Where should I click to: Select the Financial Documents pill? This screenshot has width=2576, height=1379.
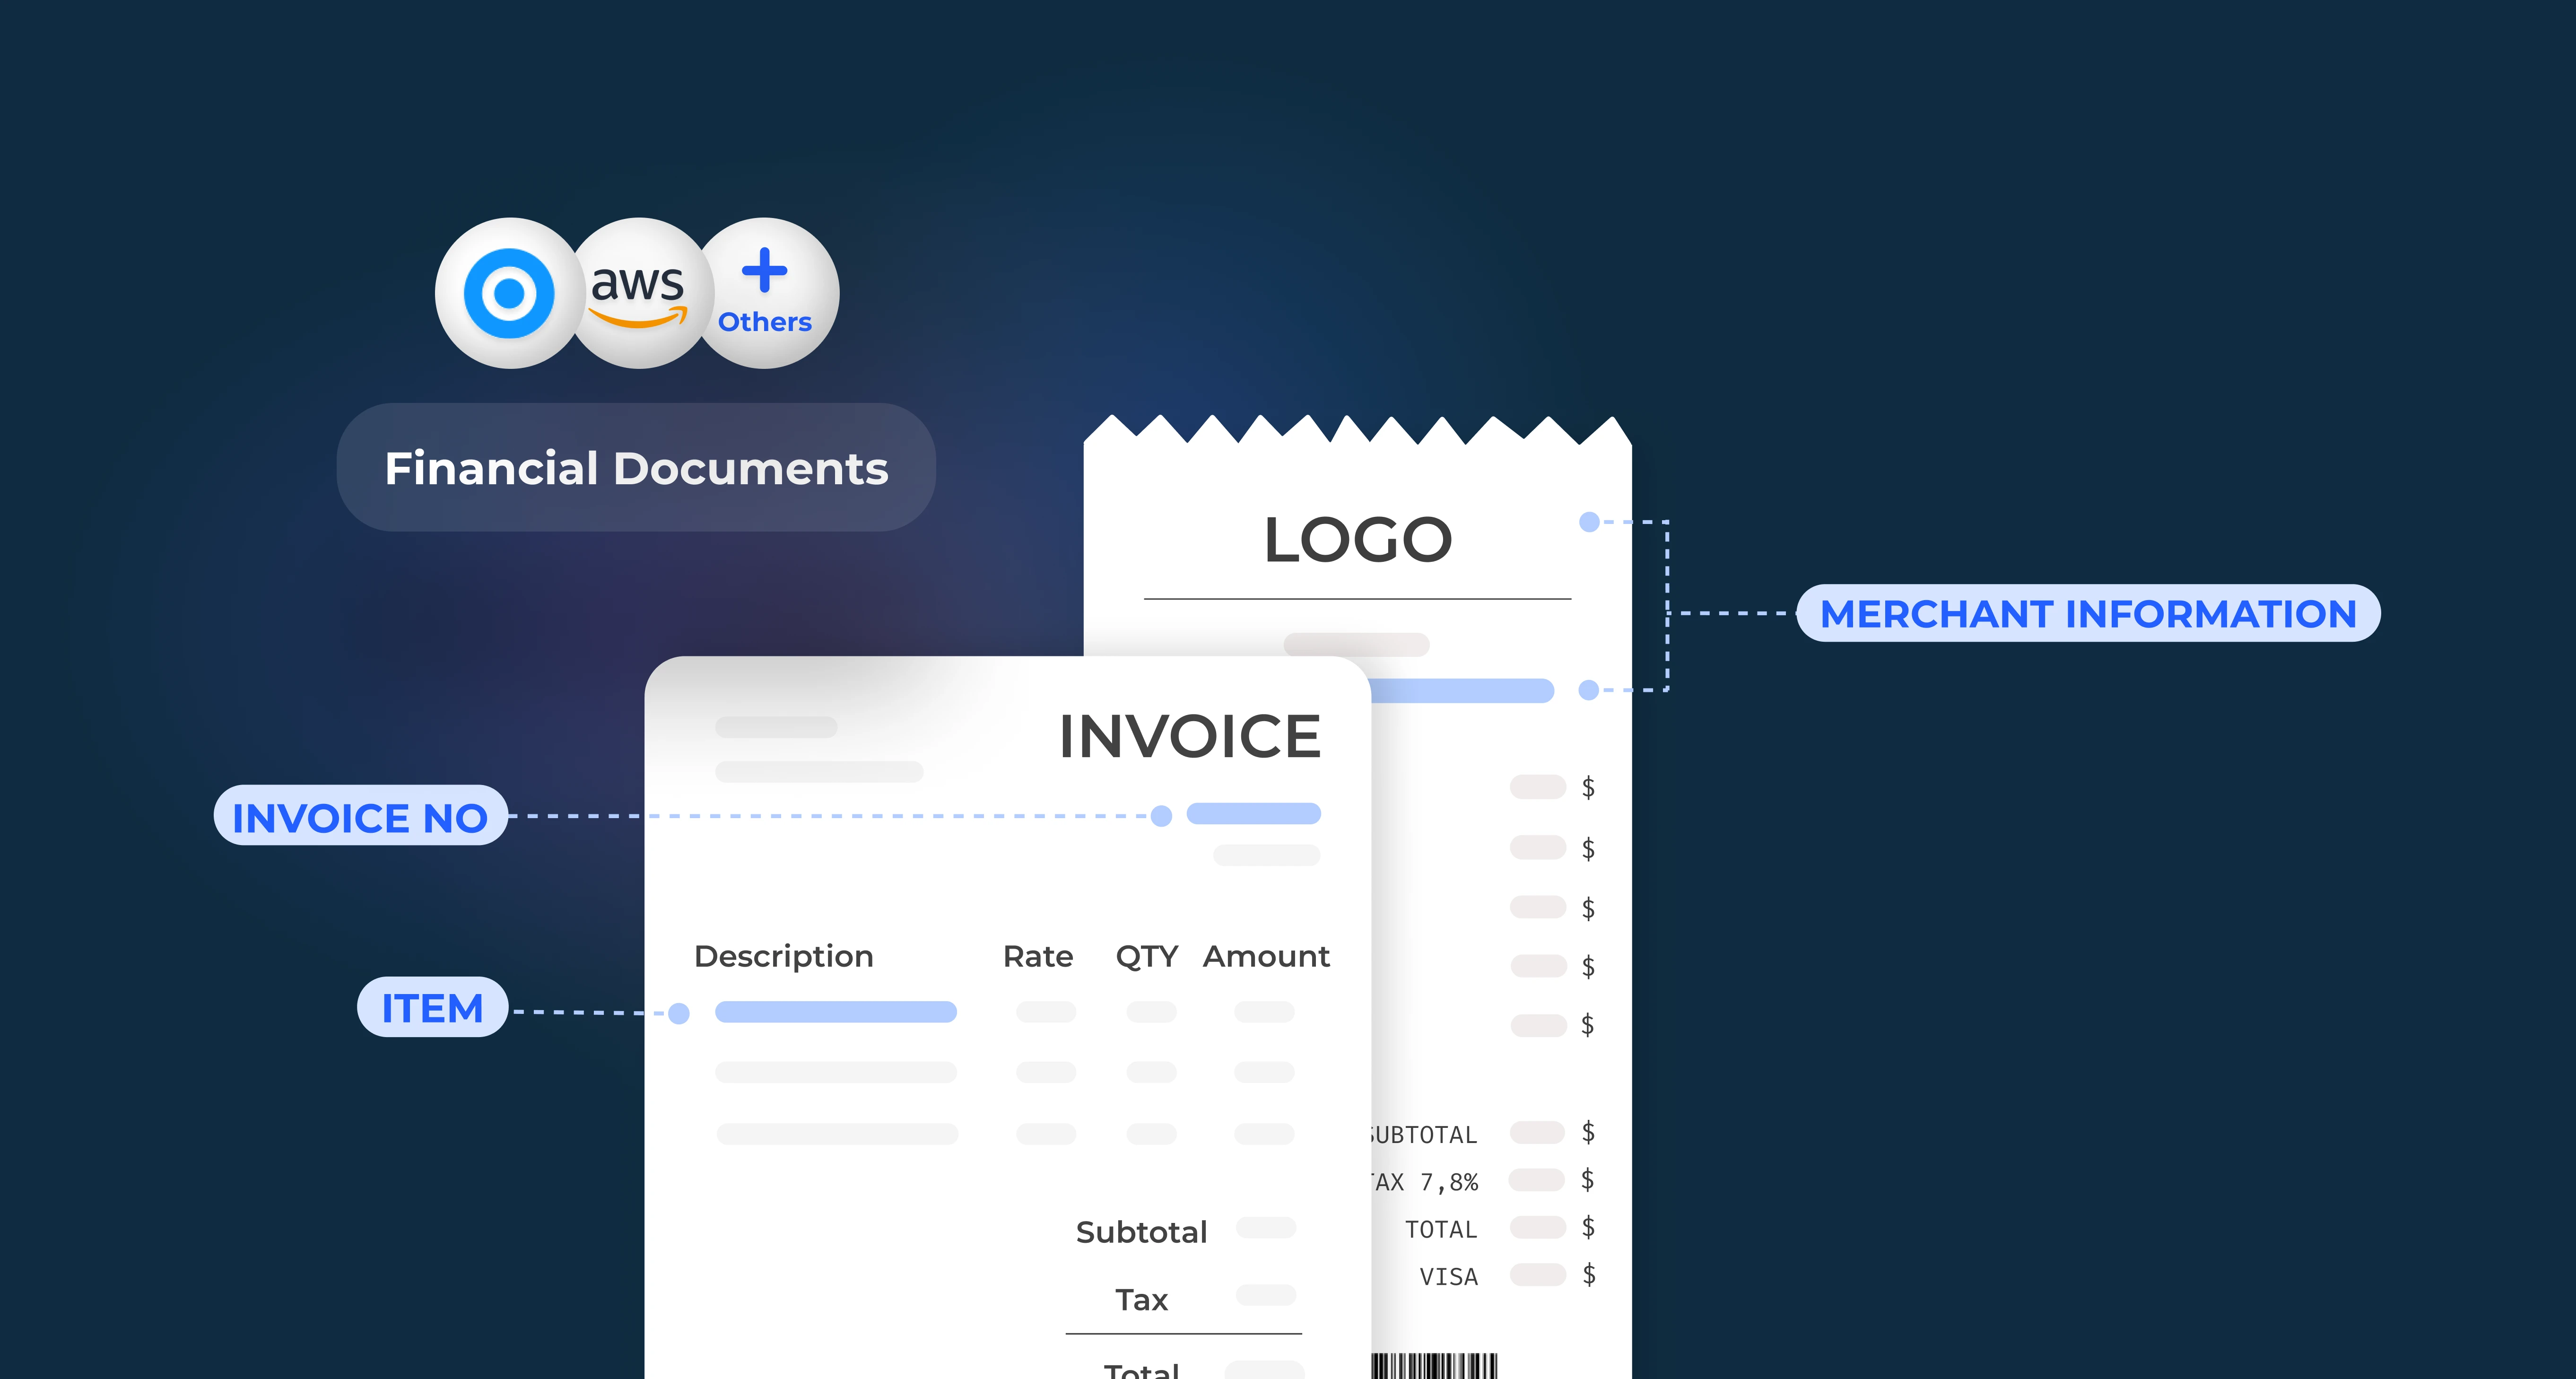(x=636, y=468)
